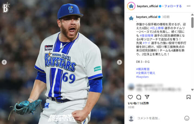Save post with bookmark icon
The height and width of the screenshot is (124, 194).
pyautogui.click(x=189, y=97)
